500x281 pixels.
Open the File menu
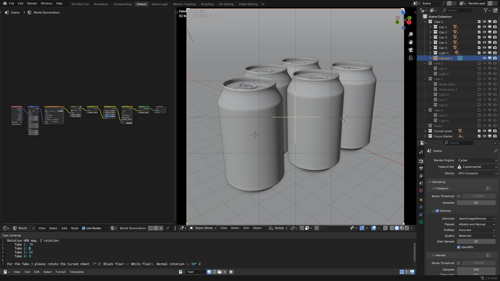[12, 3]
